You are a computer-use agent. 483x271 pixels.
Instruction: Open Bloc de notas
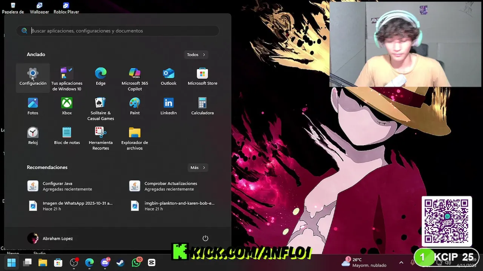point(67,136)
